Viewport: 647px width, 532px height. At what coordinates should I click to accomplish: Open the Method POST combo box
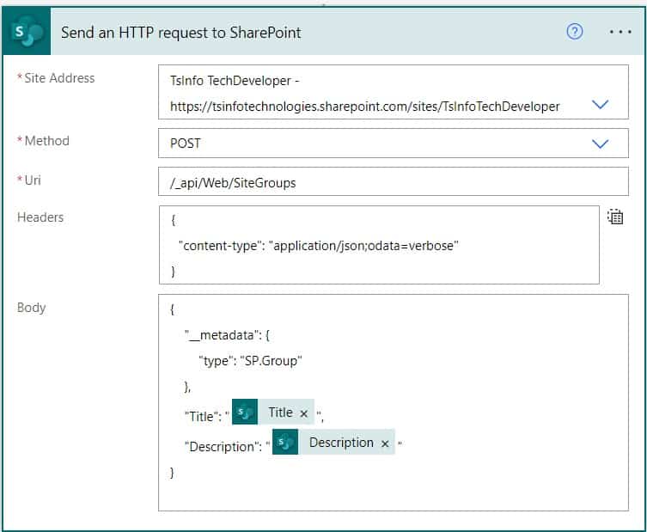[x=394, y=144]
